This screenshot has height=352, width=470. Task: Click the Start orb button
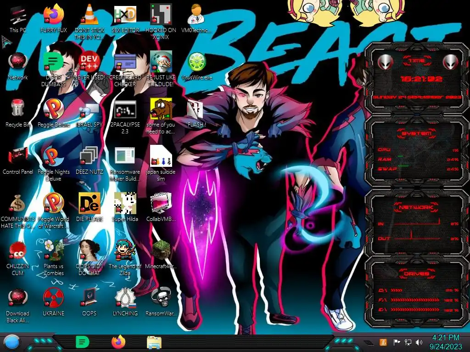[x=12, y=343]
